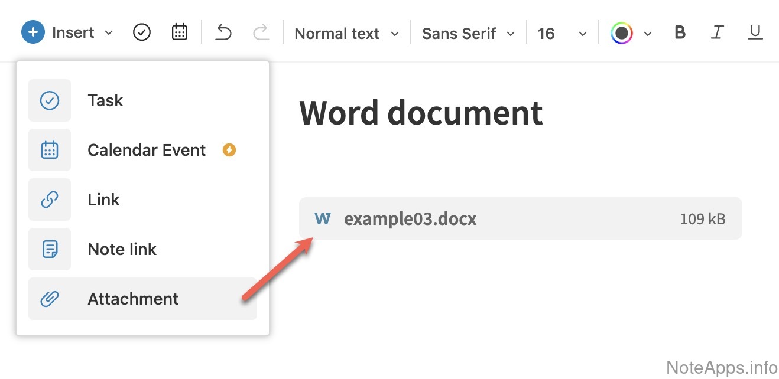This screenshot has width=779, height=379.
Task: Toggle bold formatting
Action: [680, 32]
